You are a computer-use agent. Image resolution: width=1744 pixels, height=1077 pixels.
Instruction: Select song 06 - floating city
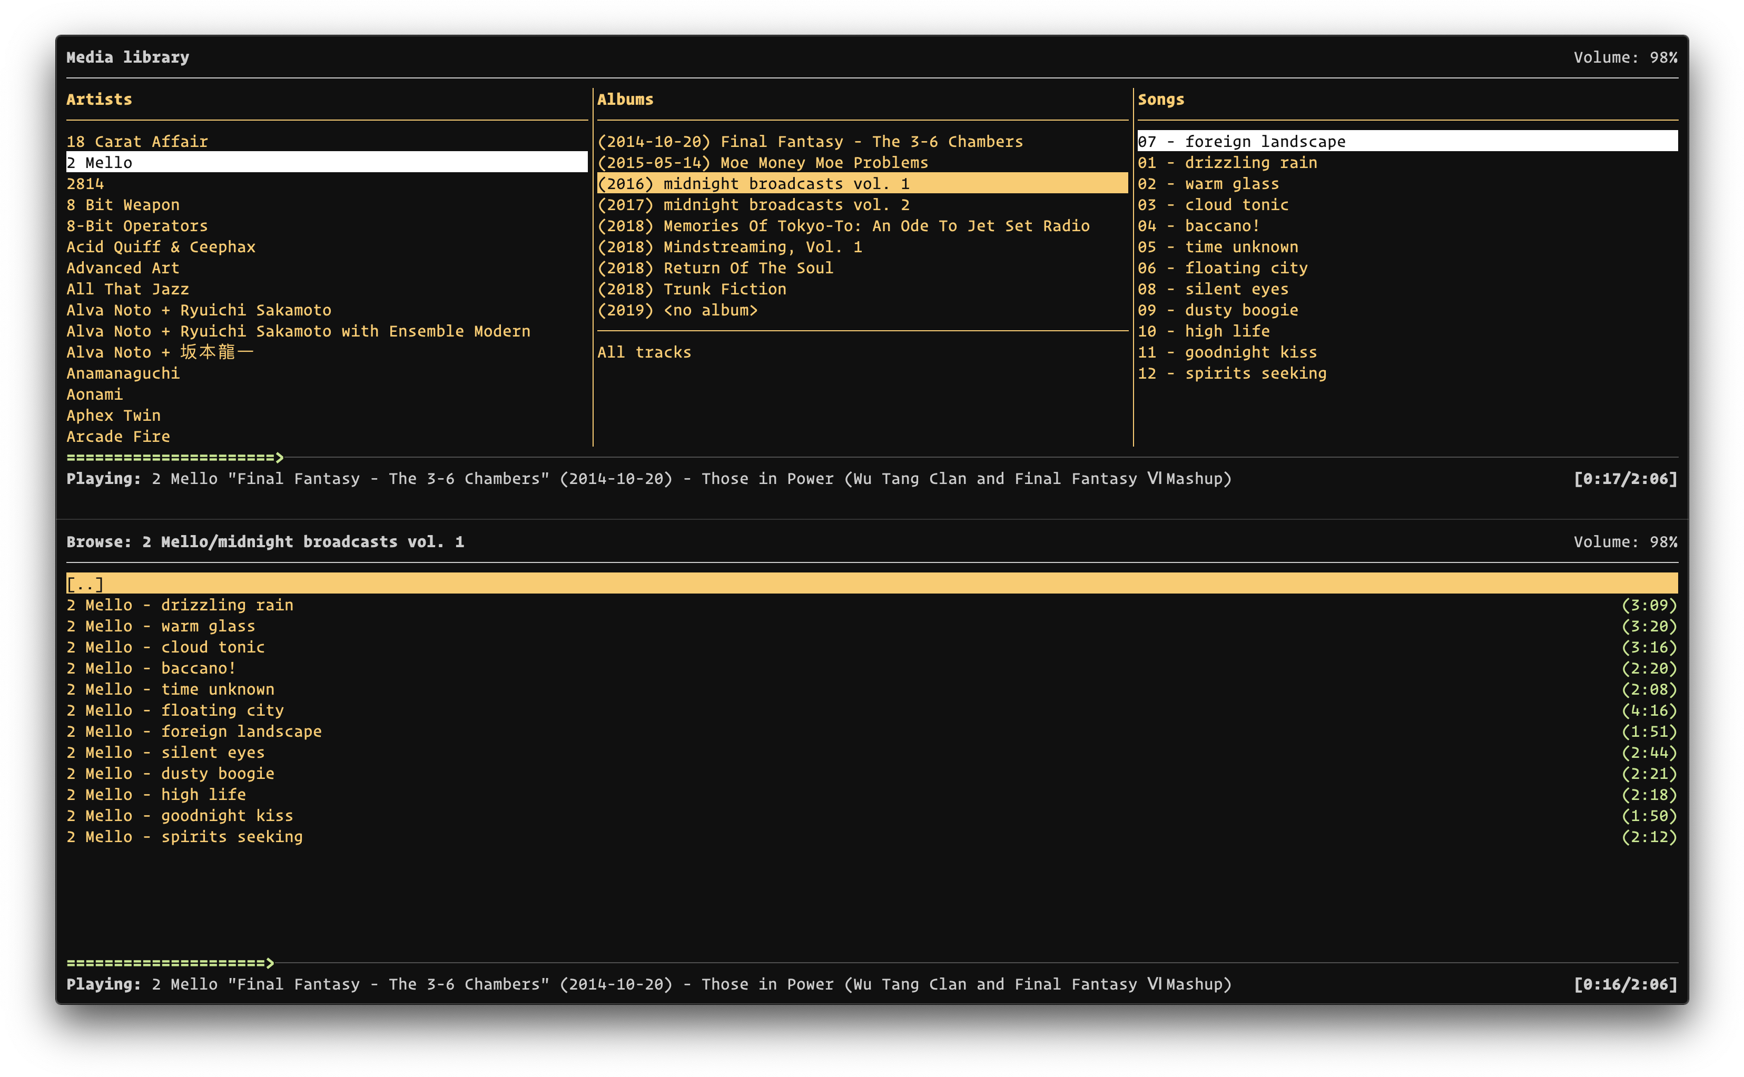tap(1223, 268)
